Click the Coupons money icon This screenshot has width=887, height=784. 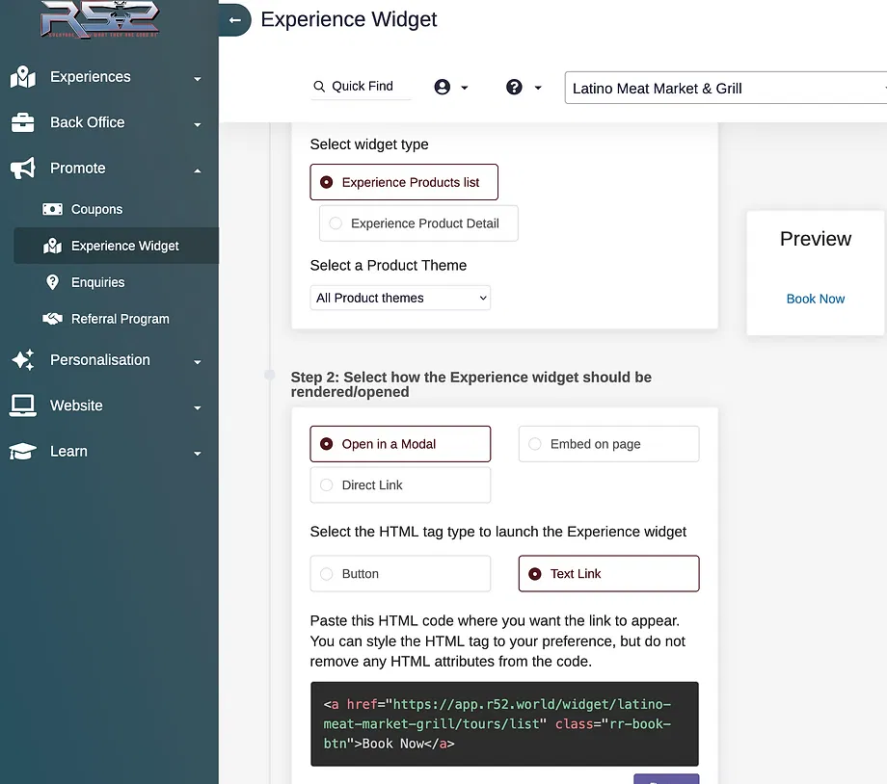tap(53, 209)
